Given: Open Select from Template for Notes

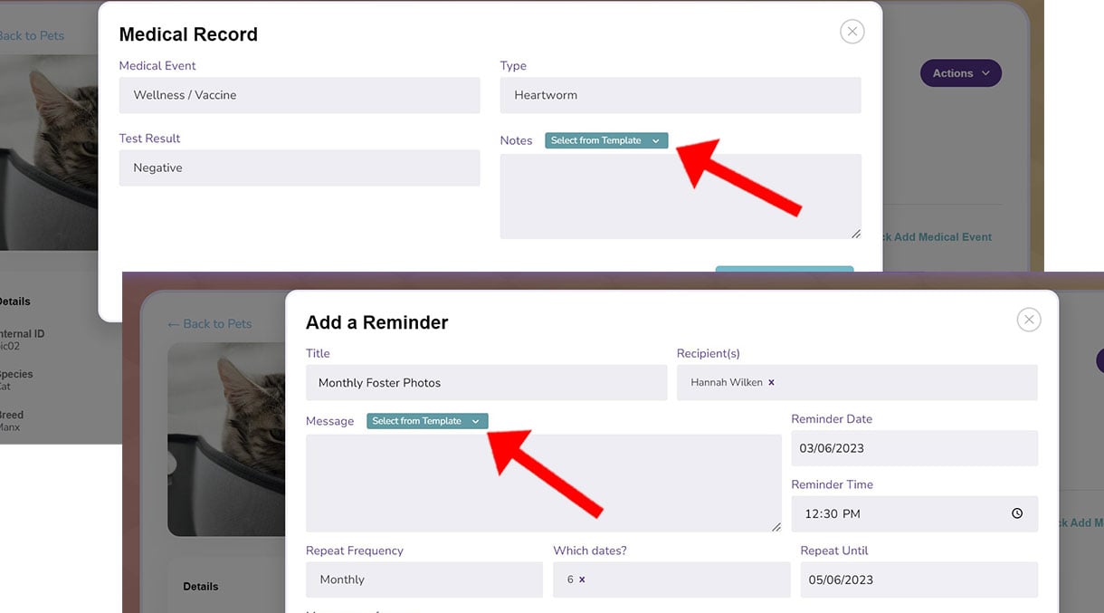Looking at the screenshot, I should [x=605, y=140].
